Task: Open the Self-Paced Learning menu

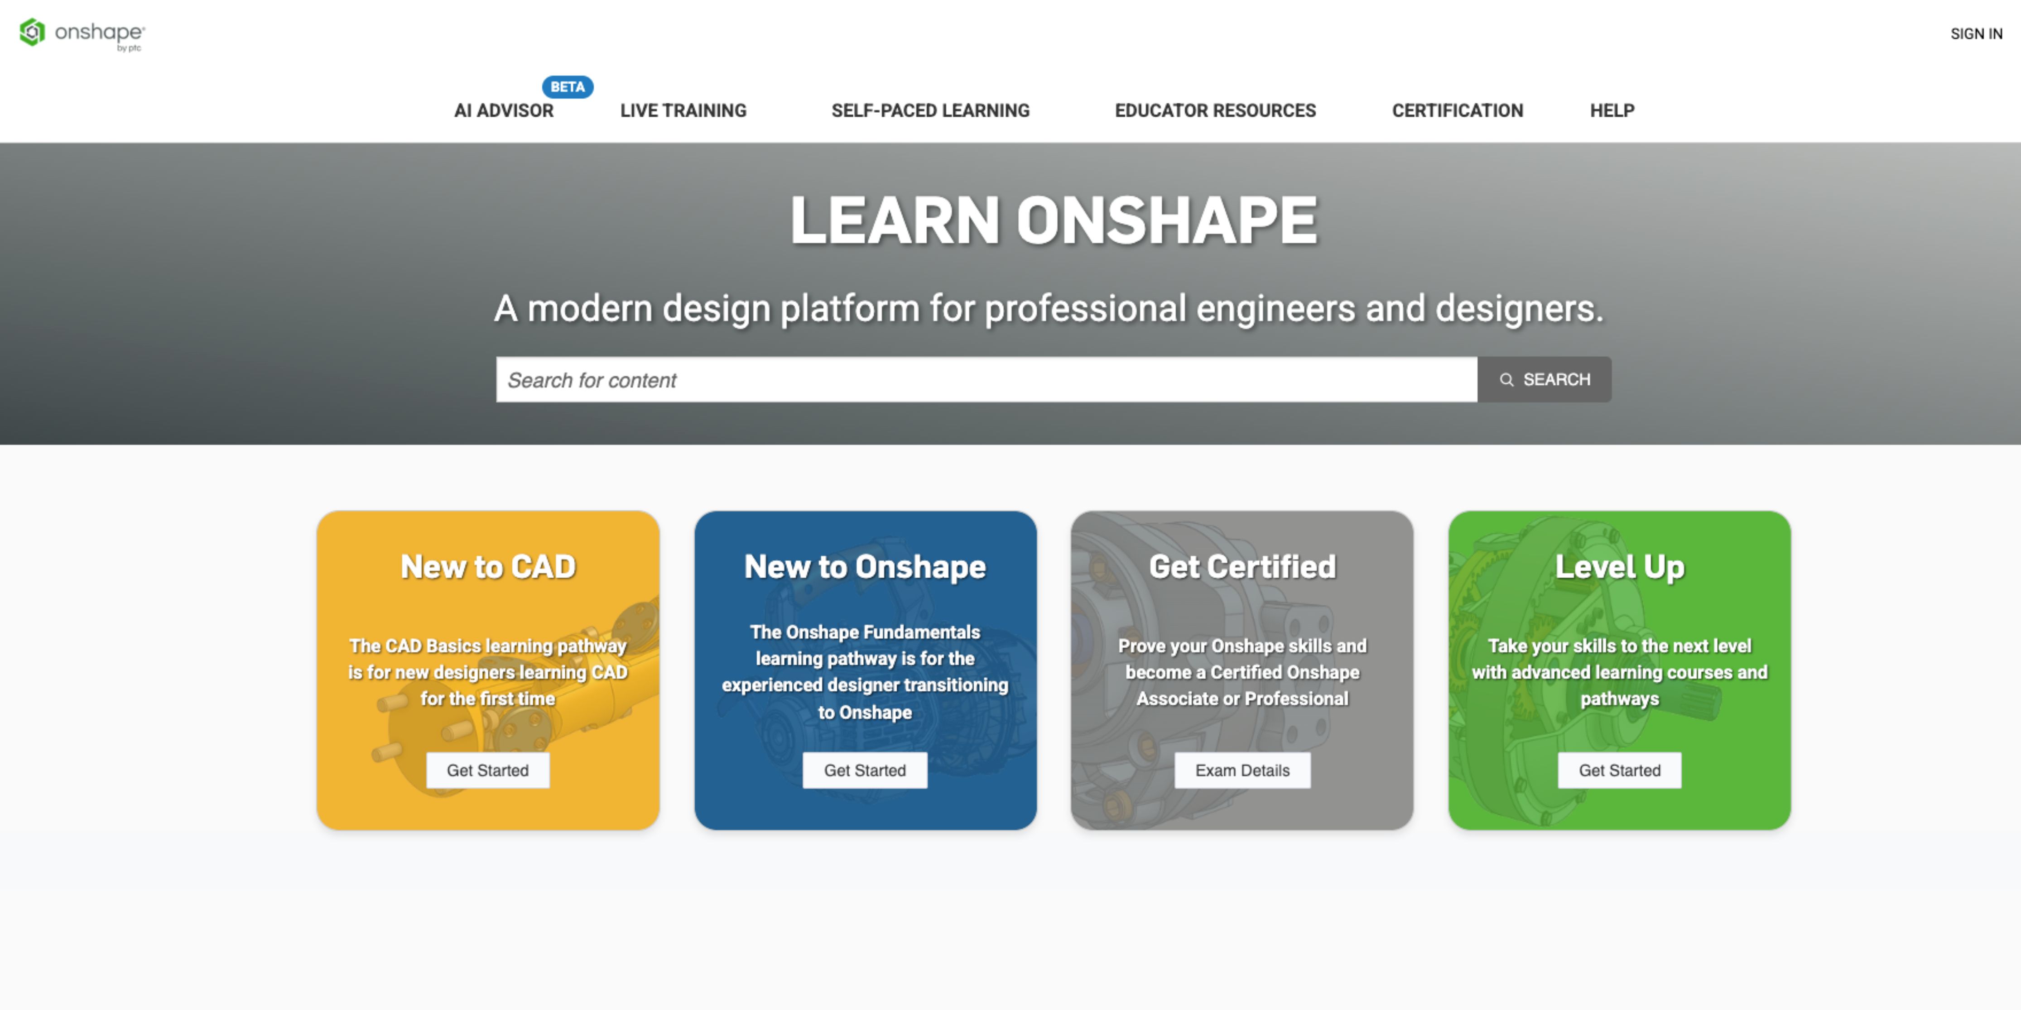Action: (x=930, y=110)
